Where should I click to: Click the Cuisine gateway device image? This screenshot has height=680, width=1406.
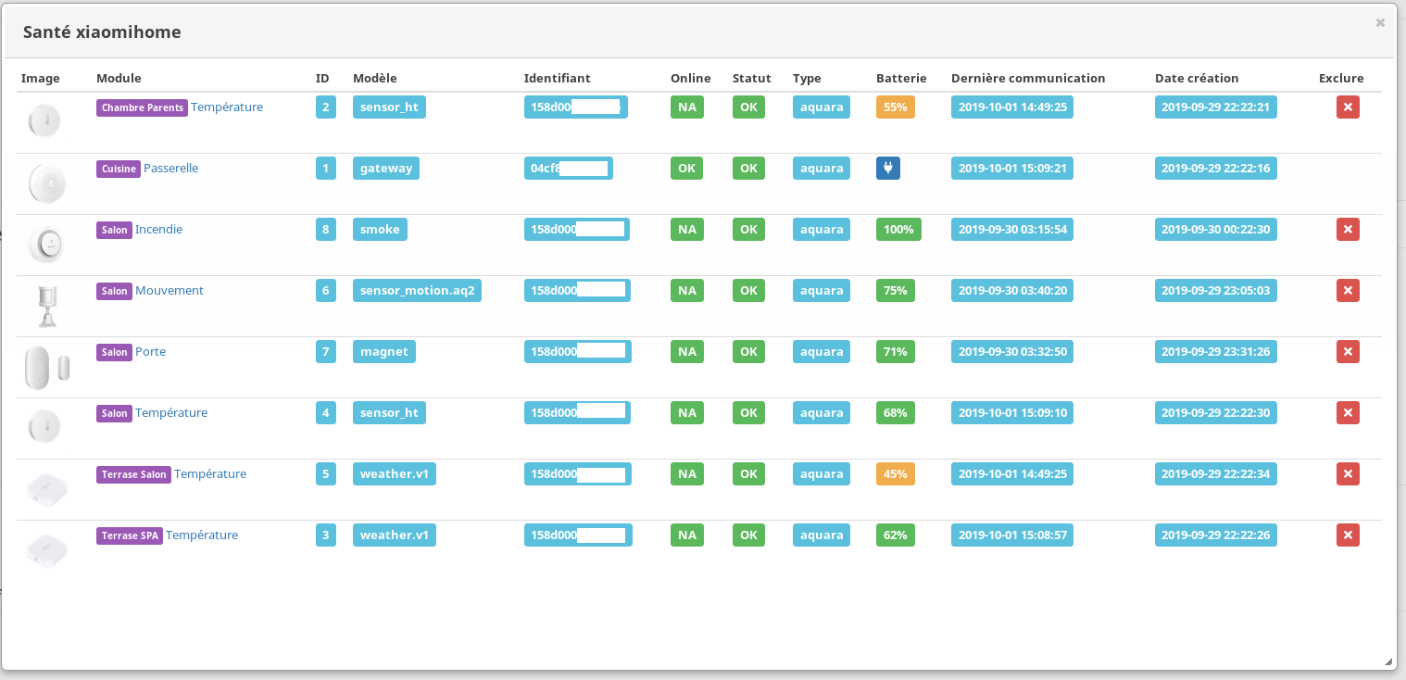pyautogui.click(x=46, y=183)
